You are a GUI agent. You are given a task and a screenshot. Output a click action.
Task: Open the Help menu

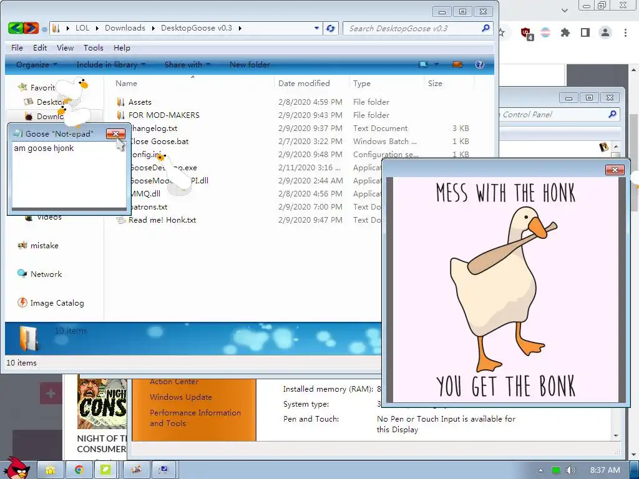[122, 47]
